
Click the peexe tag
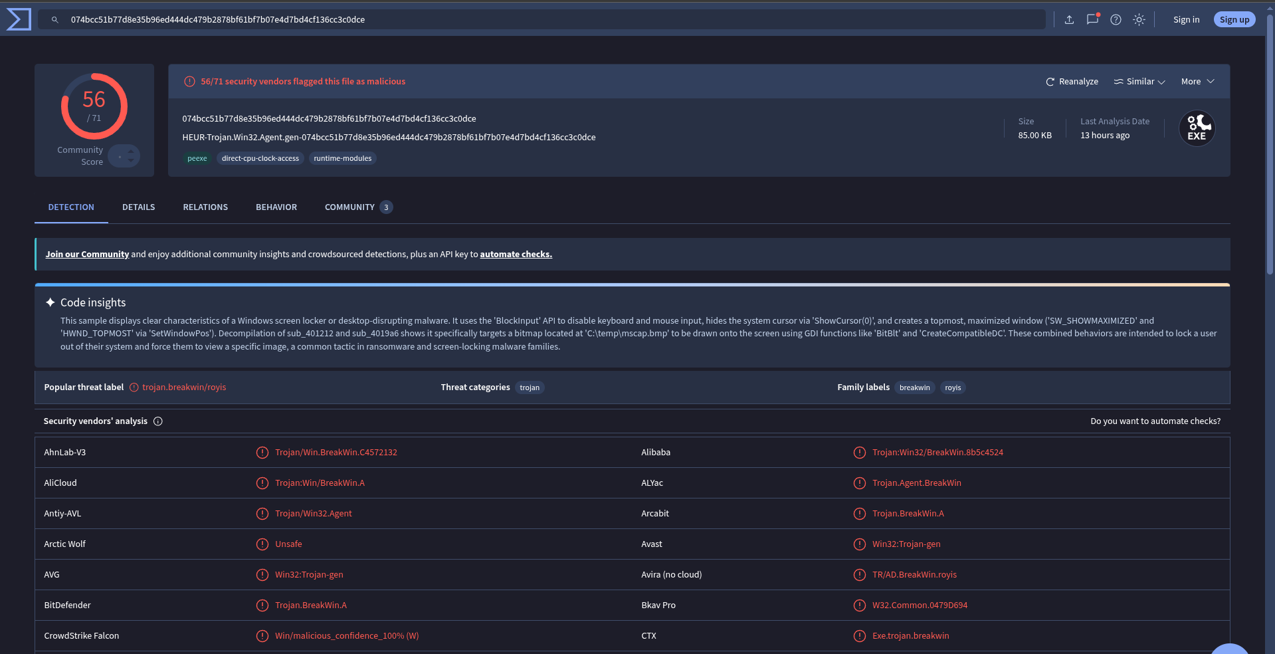point(197,158)
